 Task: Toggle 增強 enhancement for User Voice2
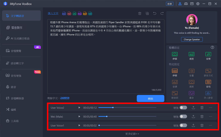(183, 108)
